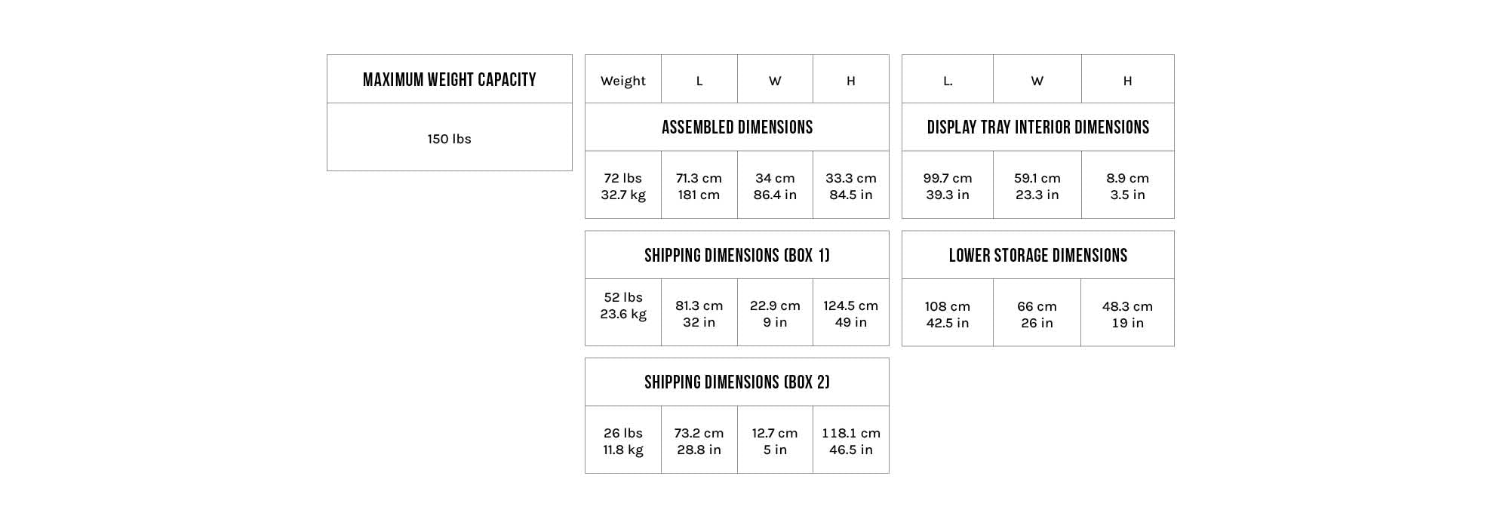
Task: Select the 33.3 cm assembled height cell
Action: tap(850, 186)
